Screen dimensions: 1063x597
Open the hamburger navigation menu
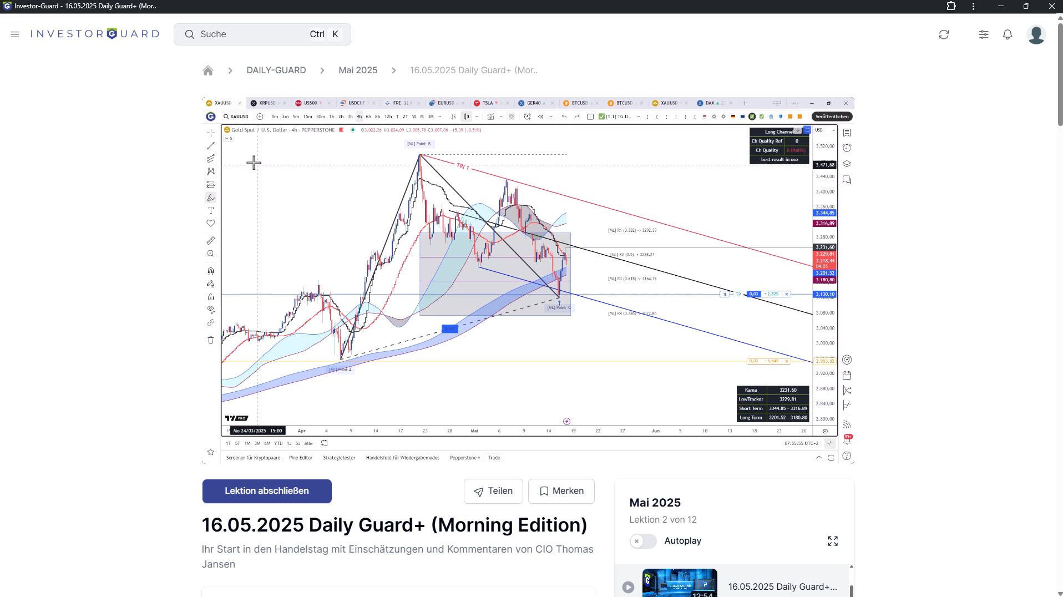pyautogui.click(x=15, y=34)
